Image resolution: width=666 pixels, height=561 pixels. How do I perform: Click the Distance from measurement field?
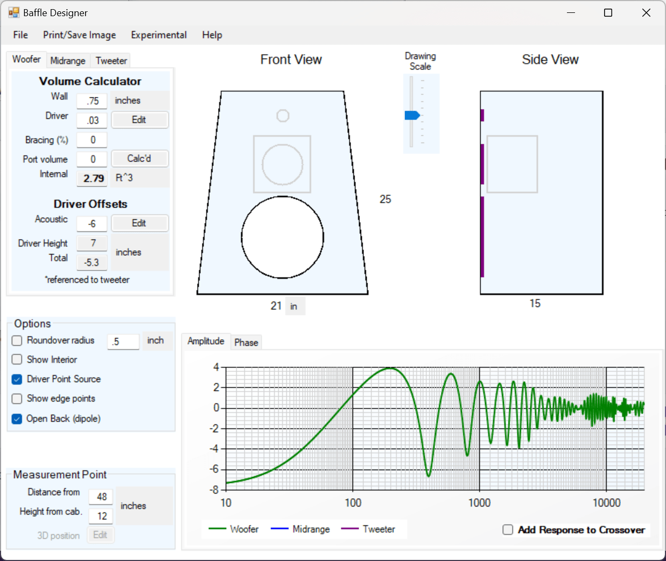tap(101, 496)
